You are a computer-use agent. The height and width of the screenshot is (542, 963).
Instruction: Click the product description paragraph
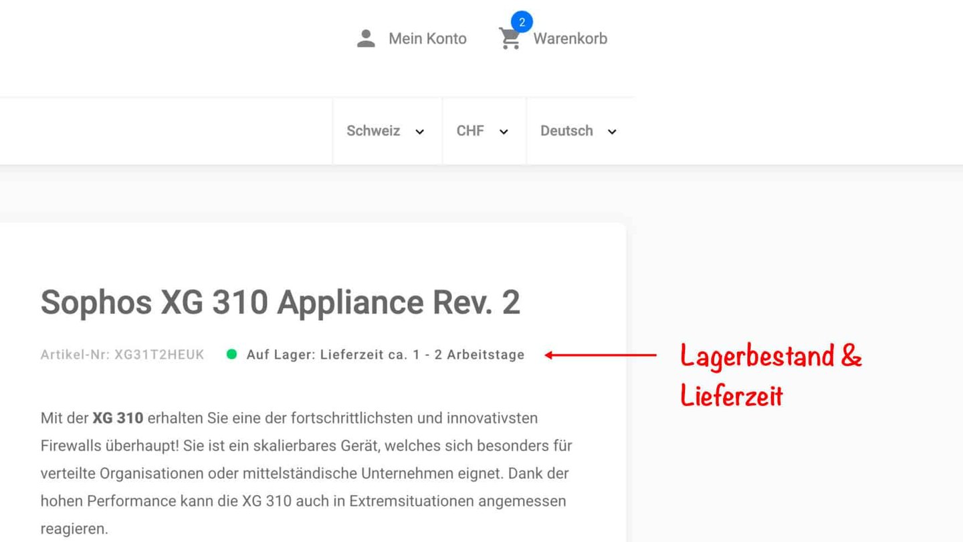pyautogui.click(x=306, y=473)
